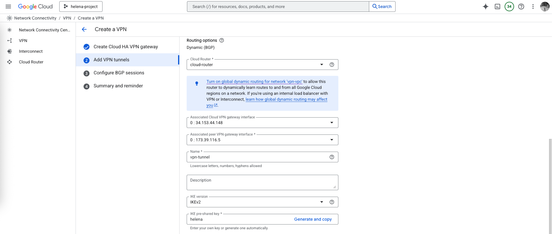Select Interconnect in the left sidebar

click(31, 51)
